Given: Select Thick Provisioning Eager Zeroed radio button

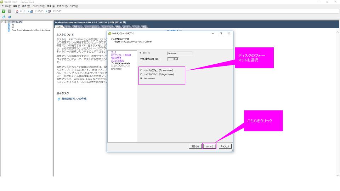Looking at the screenshot, I should click(x=141, y=74).
